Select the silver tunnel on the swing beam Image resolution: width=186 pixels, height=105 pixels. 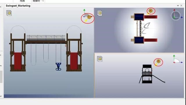pos(46,38)
